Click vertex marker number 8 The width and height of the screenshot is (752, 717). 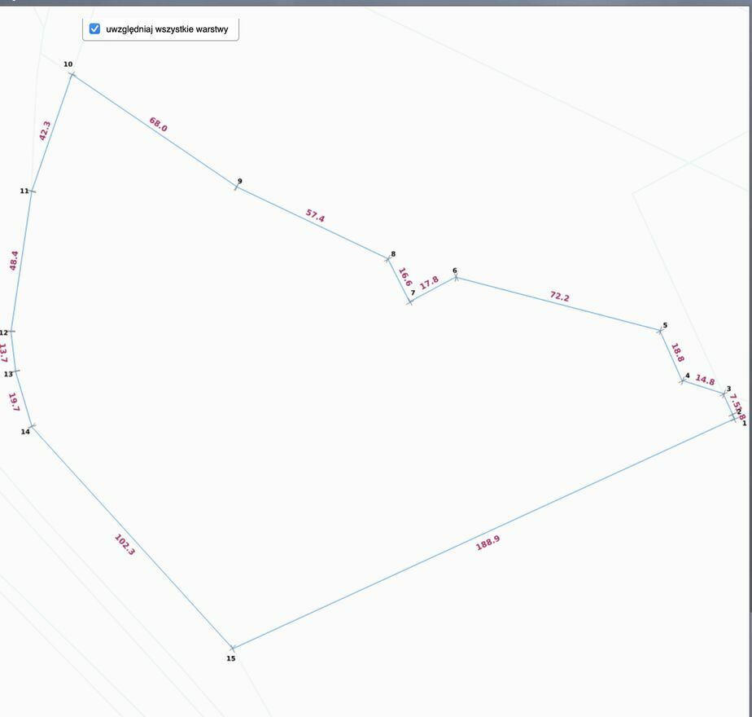coord(388,259)
